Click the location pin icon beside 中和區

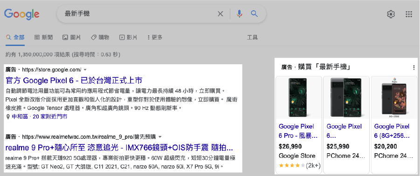click(x=8, y=116)
